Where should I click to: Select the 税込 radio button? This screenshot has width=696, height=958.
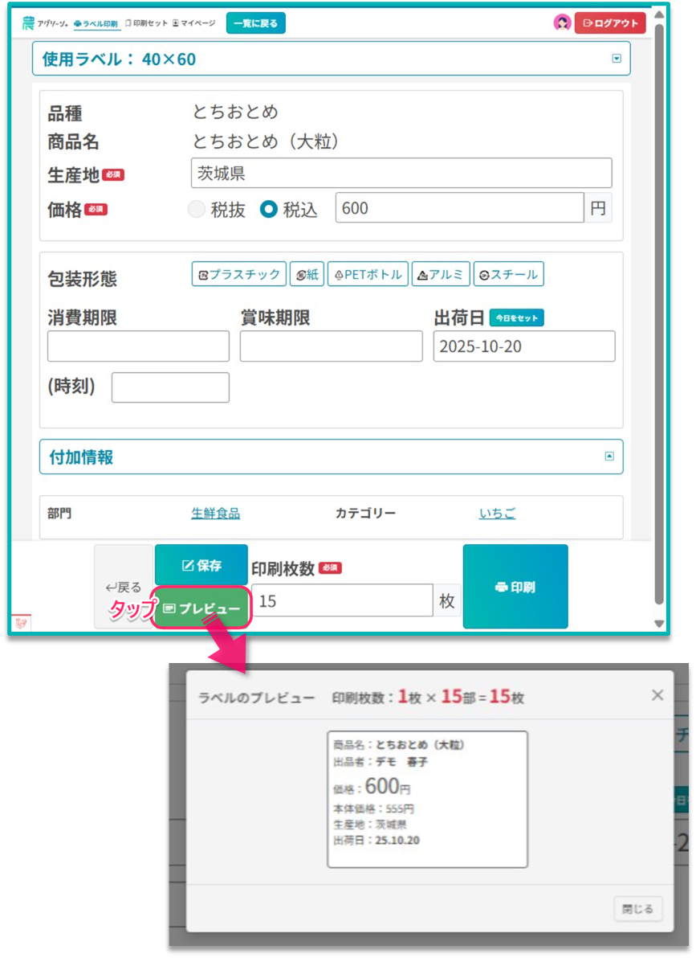click(x=269, y=210)
